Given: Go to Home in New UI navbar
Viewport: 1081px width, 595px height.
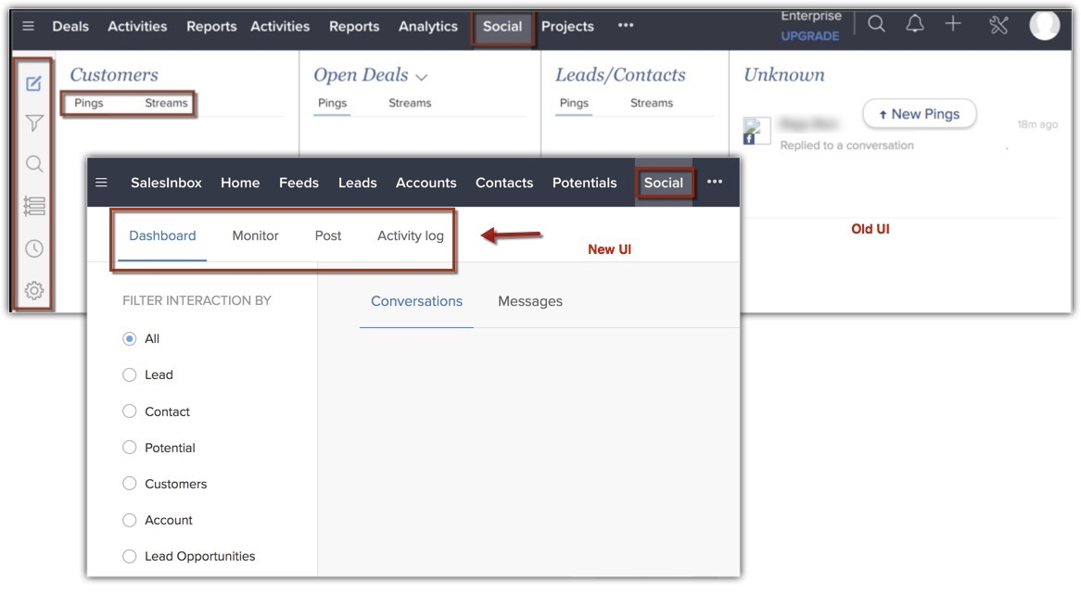Looking at the screenshot, I should 240,183.
